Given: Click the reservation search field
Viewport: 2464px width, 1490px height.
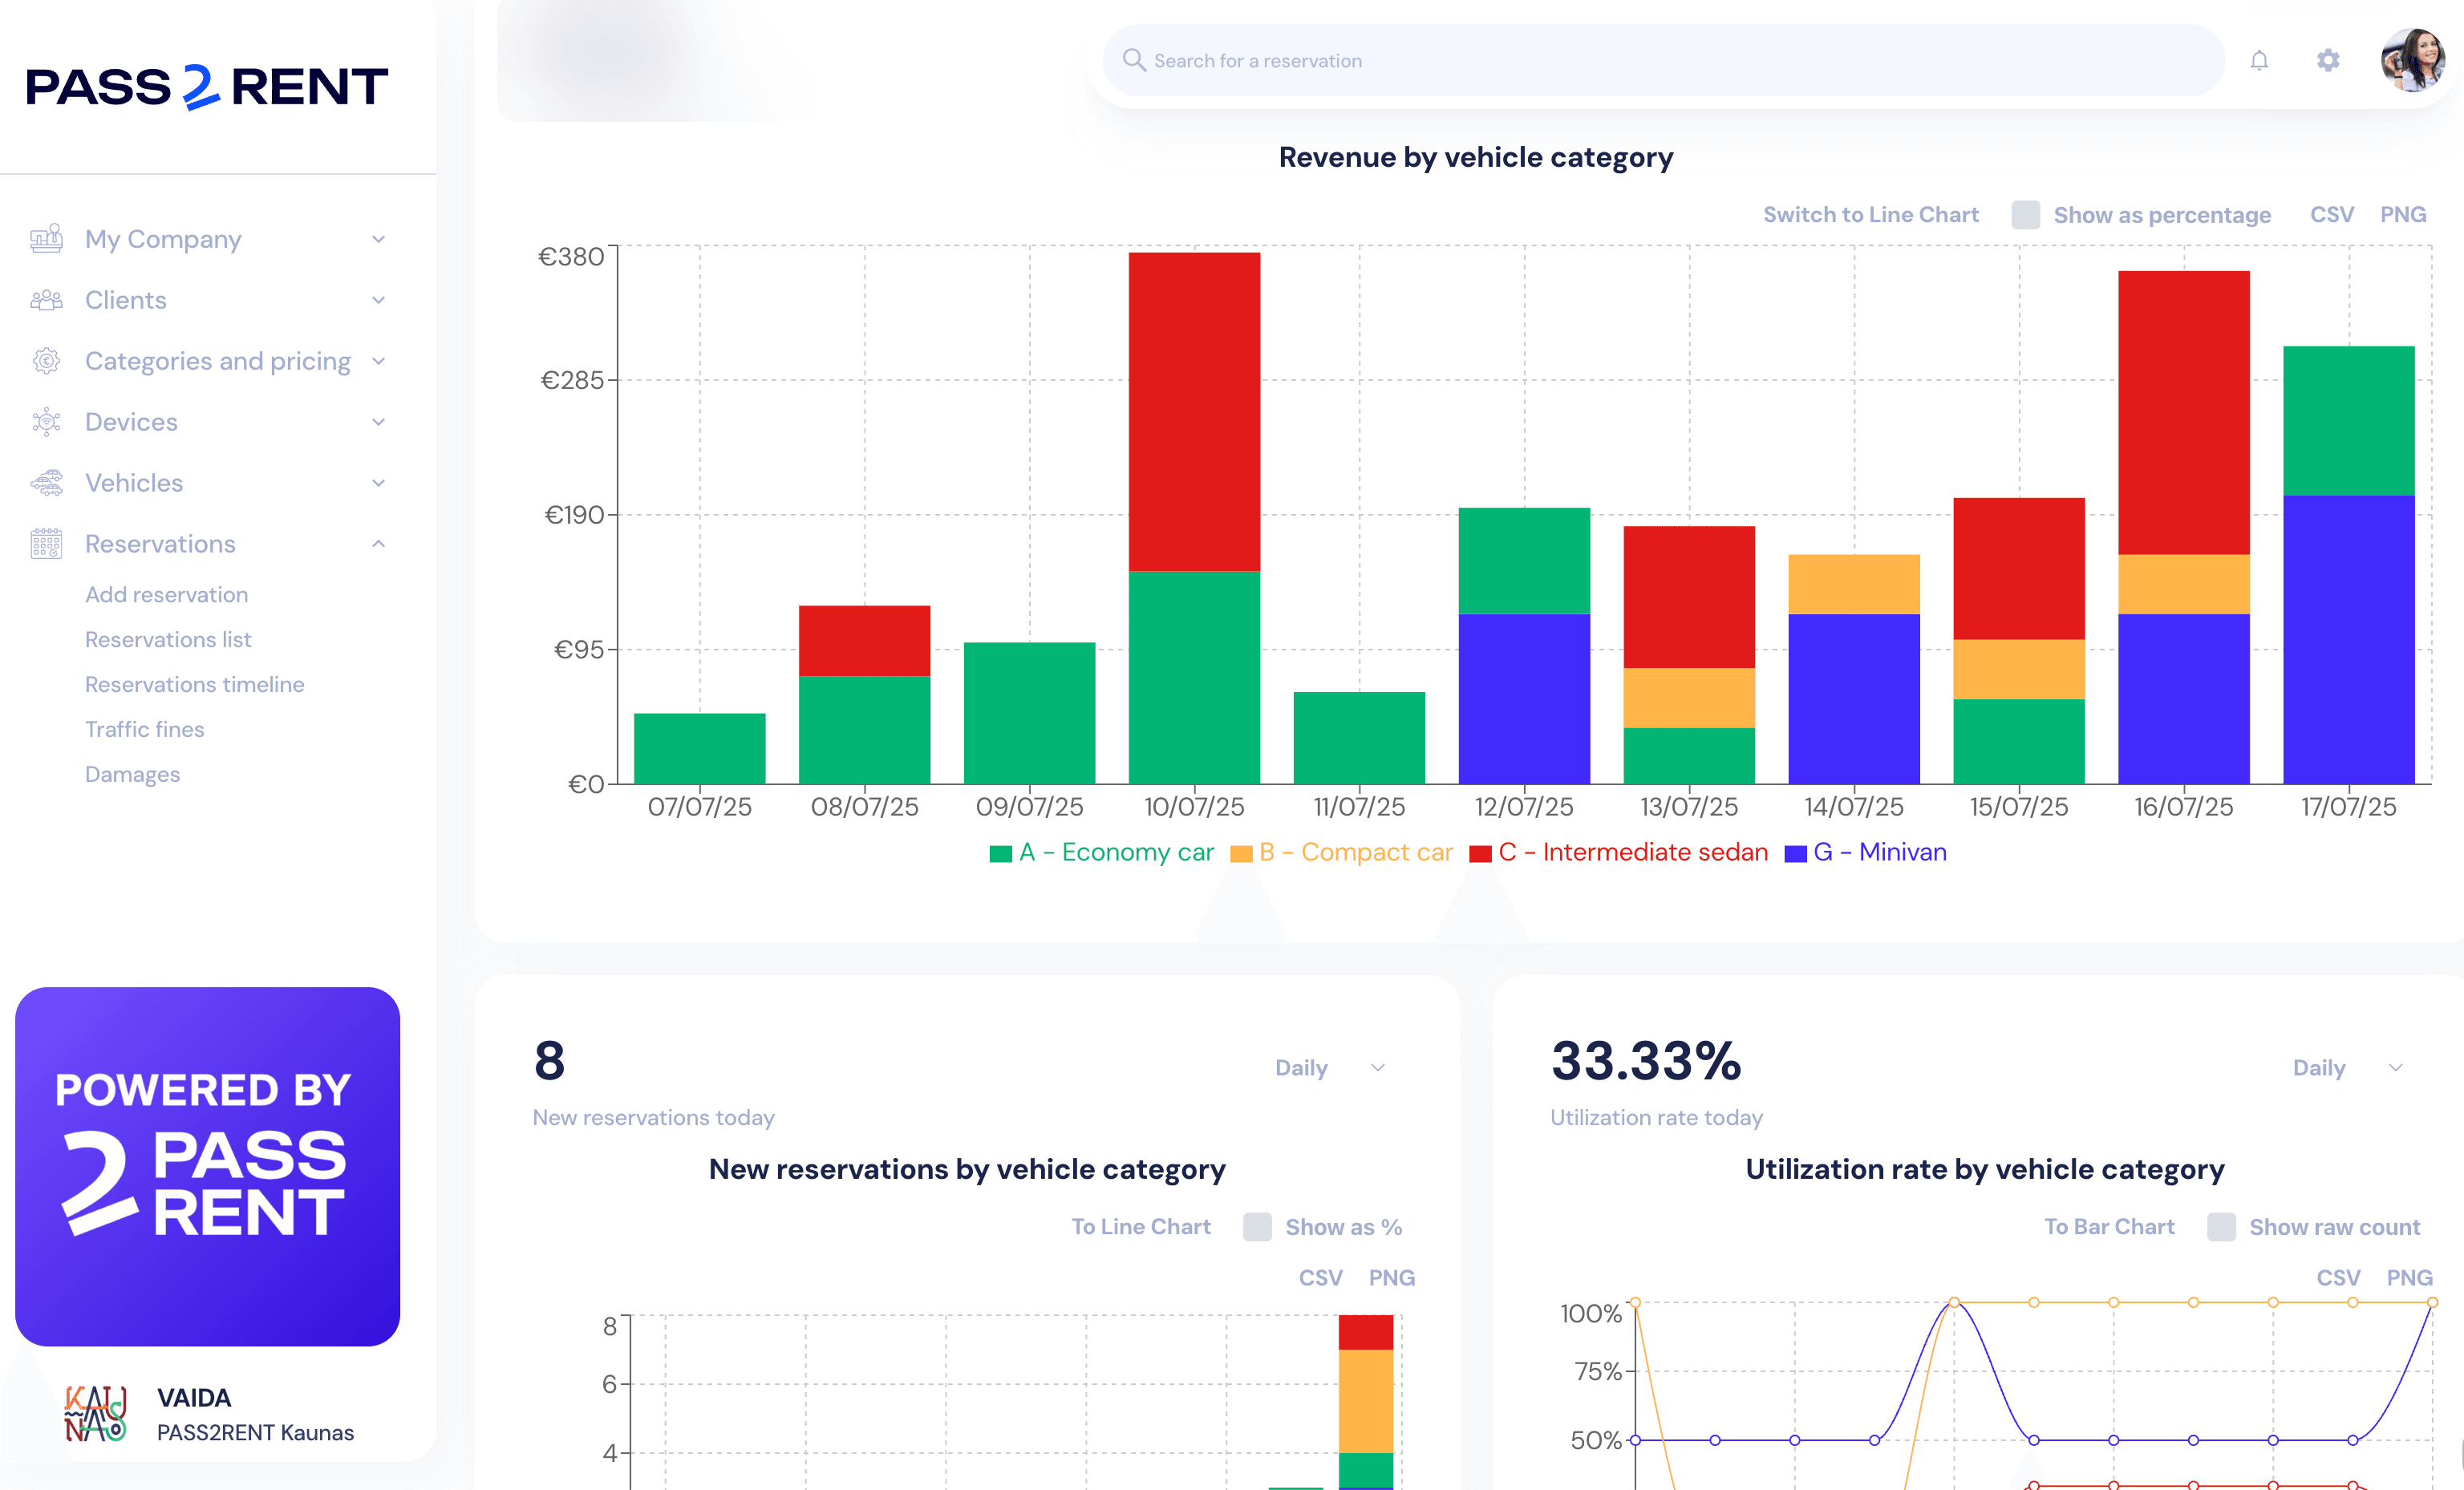Looking at the screenshot, I should (x=1660, y=60).
